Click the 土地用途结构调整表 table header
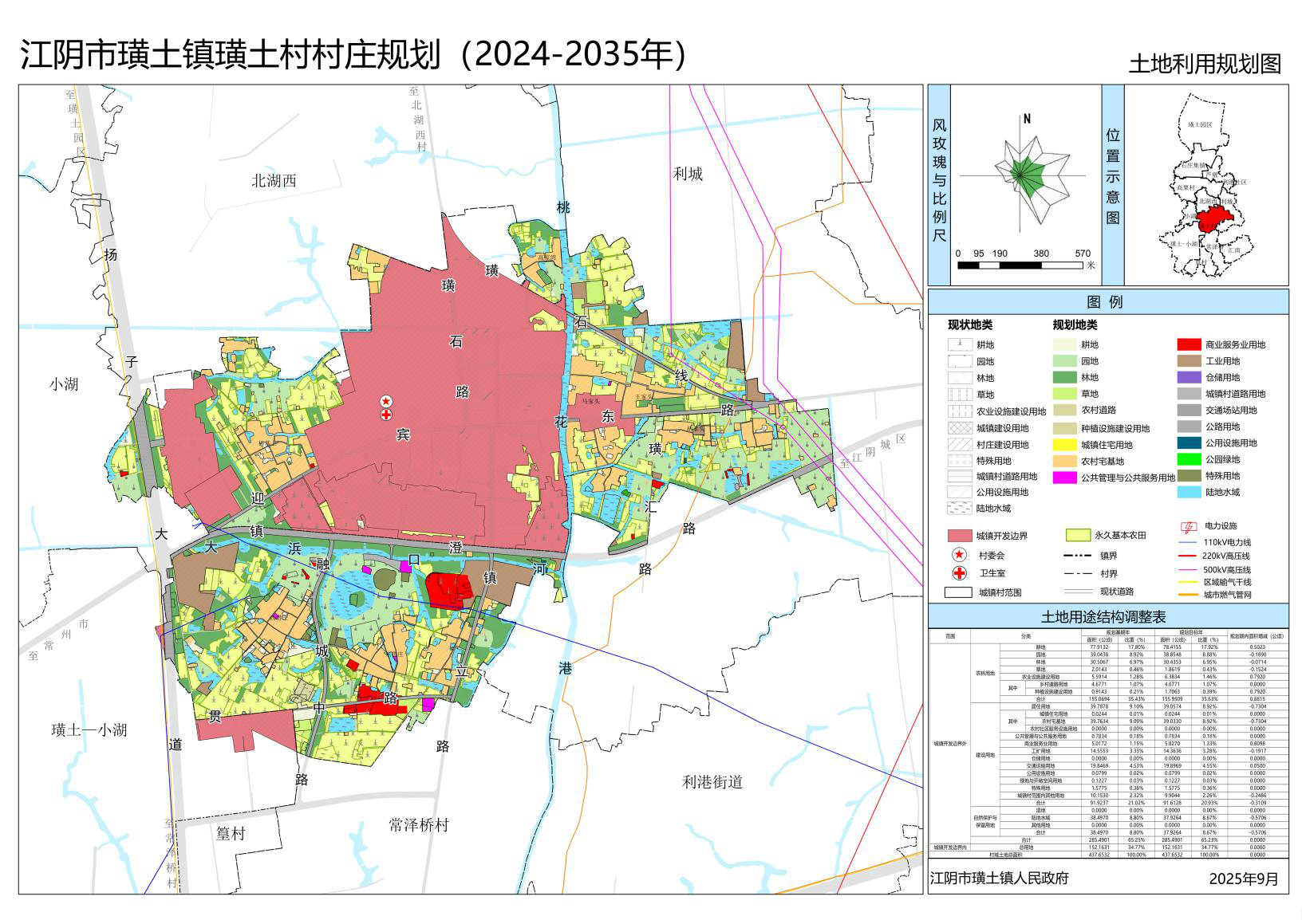Image resolution: width=1302 pixels, height=920 pixels. pyautogui.click(x=1107, y=616)
